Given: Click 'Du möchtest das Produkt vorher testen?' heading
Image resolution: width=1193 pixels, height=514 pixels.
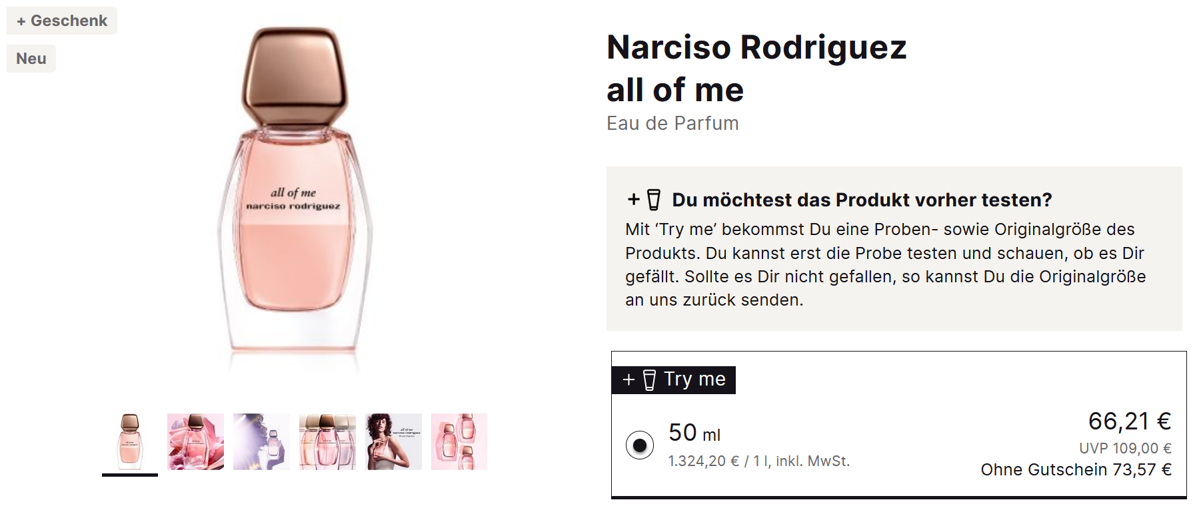Looking at the screenshot, I should [862, 200].
